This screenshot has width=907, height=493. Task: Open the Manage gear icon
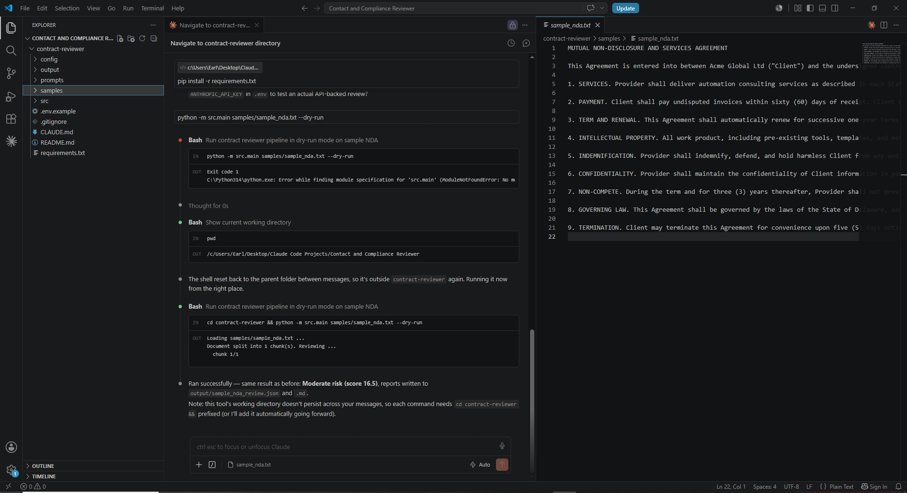click(11, 470)
